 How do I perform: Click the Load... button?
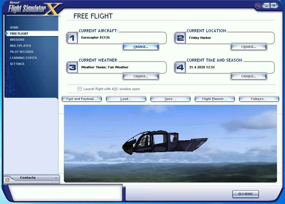coord(126,99)
